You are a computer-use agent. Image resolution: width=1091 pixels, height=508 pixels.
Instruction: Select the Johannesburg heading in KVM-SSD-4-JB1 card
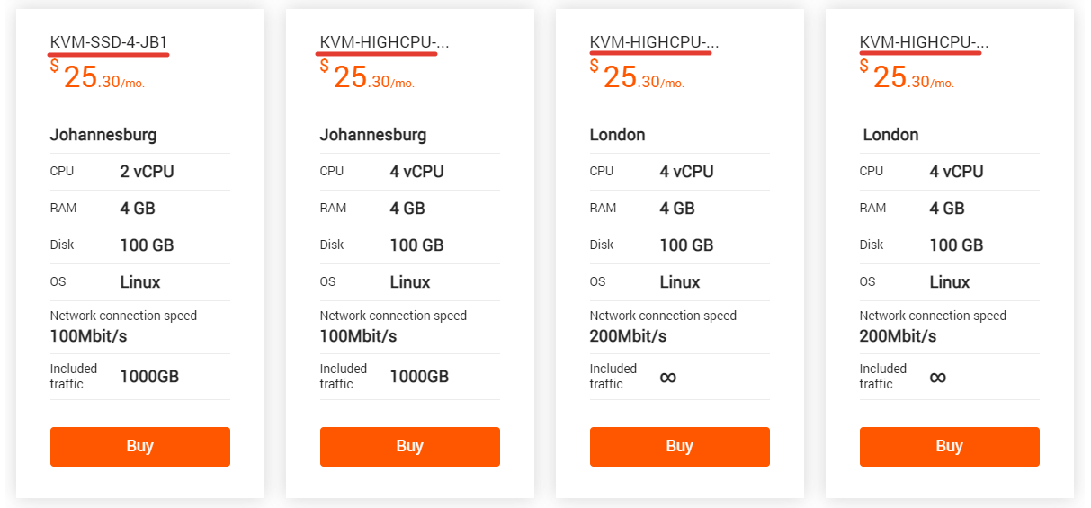(x=103, y=135)
